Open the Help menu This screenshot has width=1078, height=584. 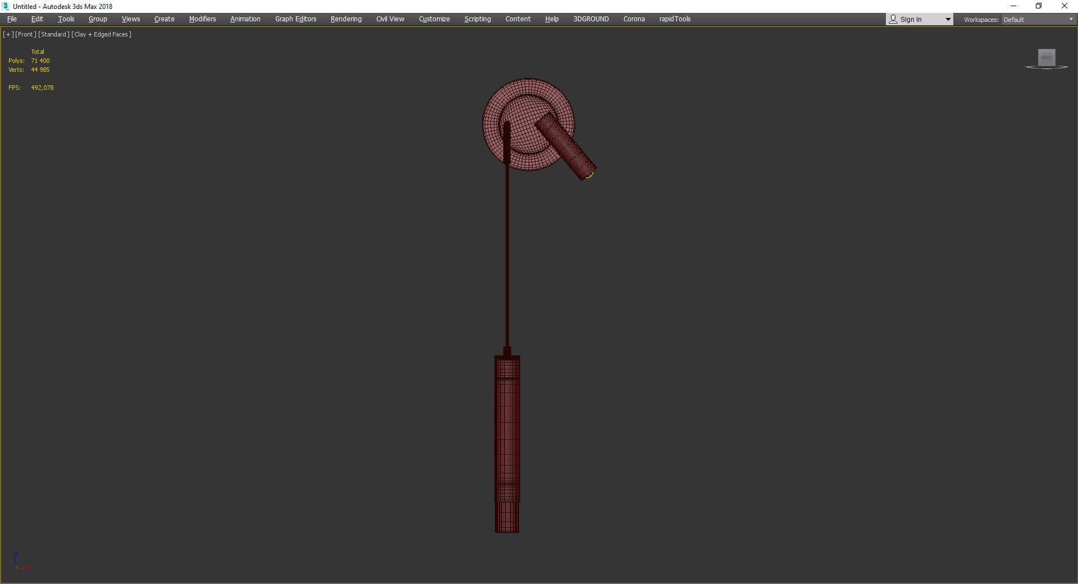552,19
